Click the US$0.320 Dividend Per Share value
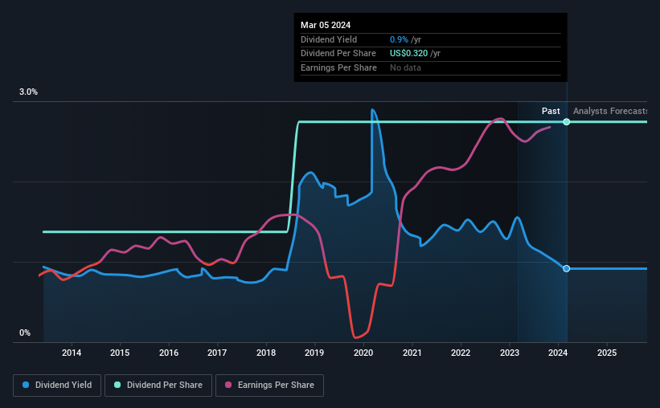Viewport: 660px width, 408px height. 408,54
